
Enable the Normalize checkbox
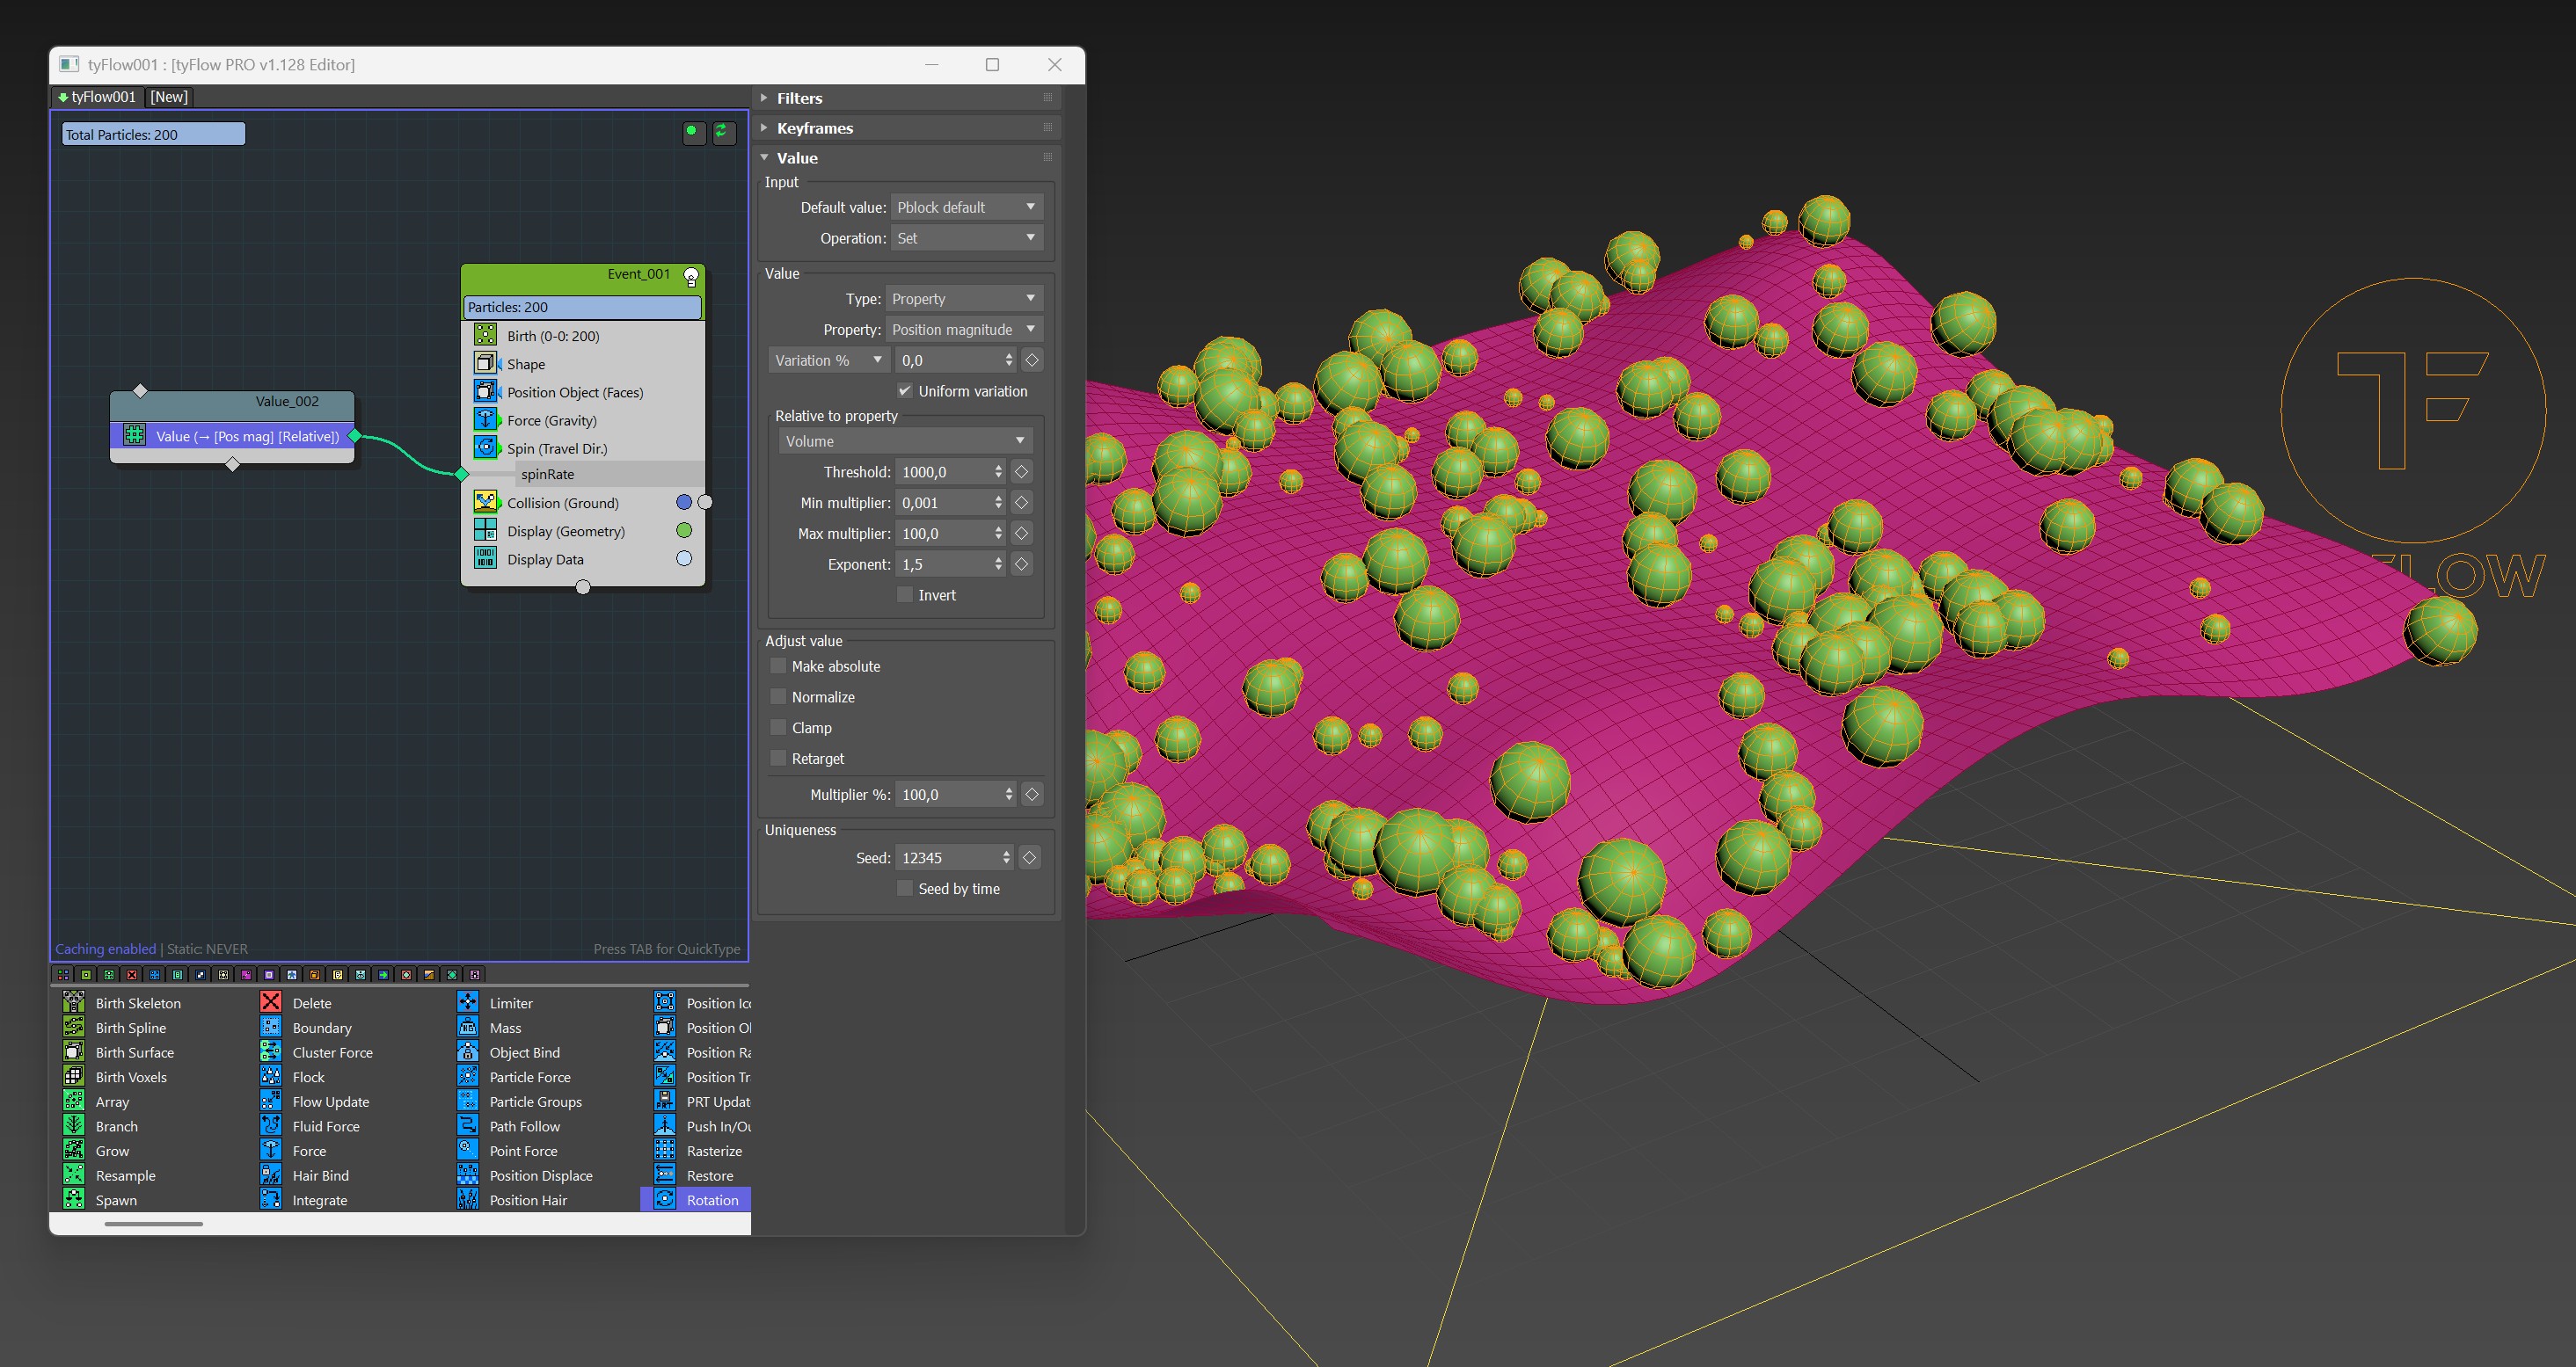coord(778,696)
